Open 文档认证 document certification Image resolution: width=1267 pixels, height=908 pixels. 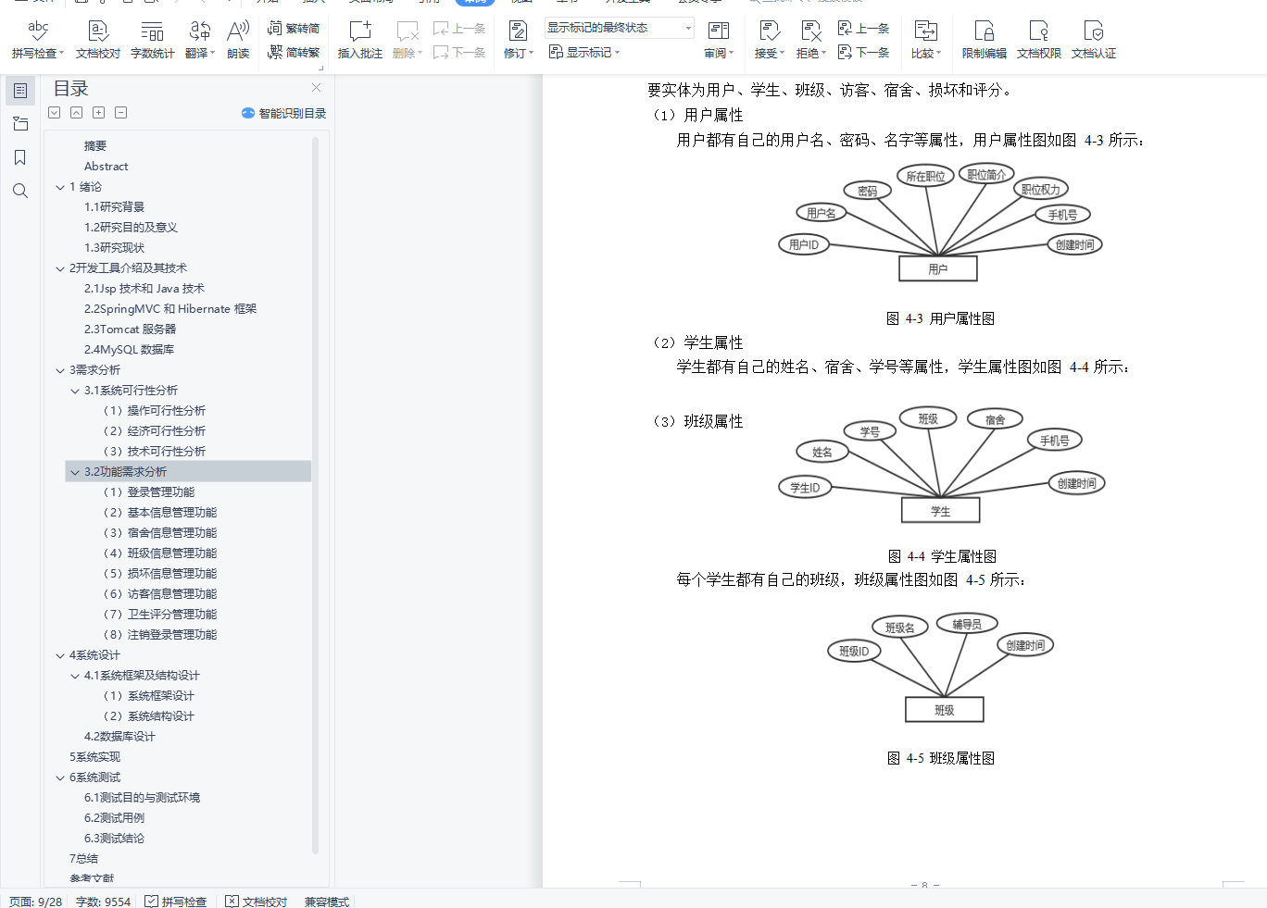click(x=1093, y=40)
